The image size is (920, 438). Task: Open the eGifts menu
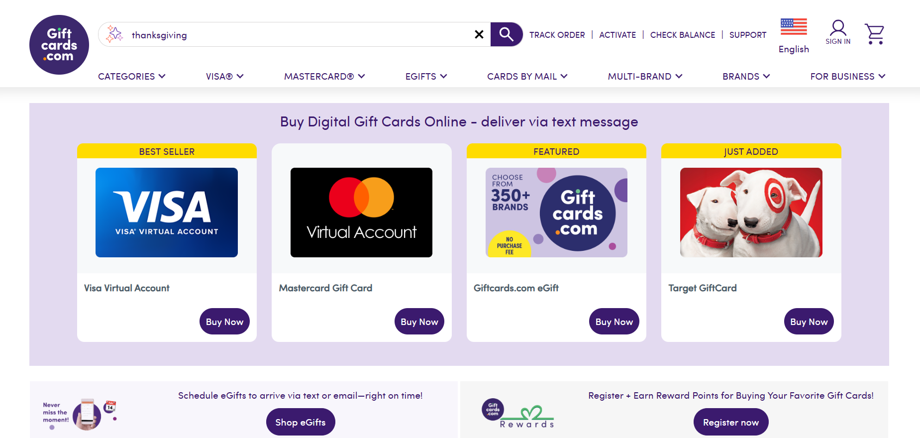tap(426, 76)
